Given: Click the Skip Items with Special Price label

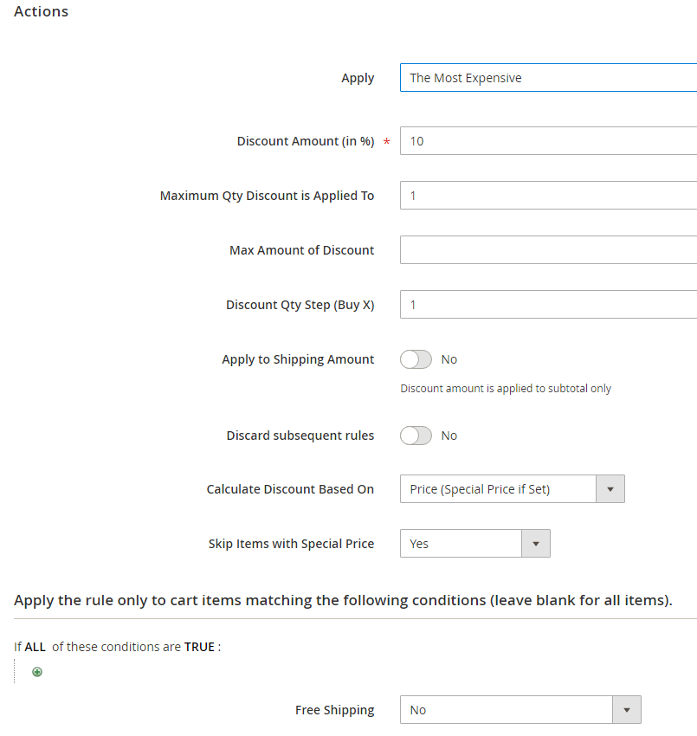Looking at the screenshot, I should [x=291, y=544].
